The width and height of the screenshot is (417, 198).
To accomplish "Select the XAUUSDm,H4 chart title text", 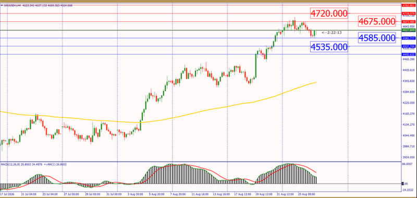I will pos(12,6).
